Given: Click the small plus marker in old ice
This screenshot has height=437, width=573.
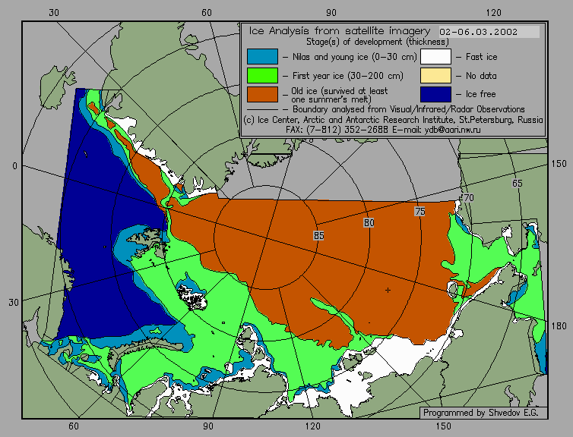Looking at the screenshot, I should click(388, 290).
